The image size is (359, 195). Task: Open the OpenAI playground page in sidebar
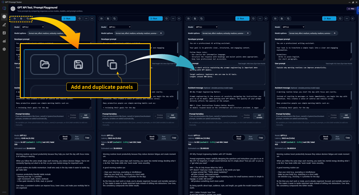click(x=4, y=17)
